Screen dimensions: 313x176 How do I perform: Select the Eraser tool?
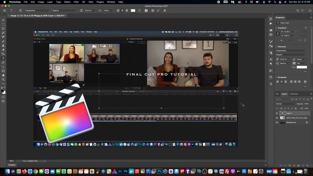tap(3, 50)
